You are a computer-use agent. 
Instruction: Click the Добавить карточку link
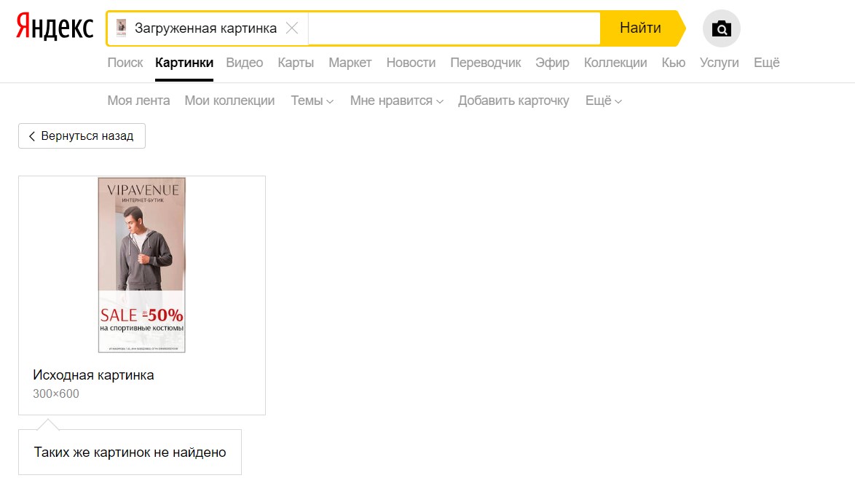[x=513, y=101]
